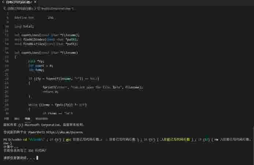Viewport: 254px width, 165px height.
Task: Select the 终端 panel tab
Action: [x=27, y=119]
